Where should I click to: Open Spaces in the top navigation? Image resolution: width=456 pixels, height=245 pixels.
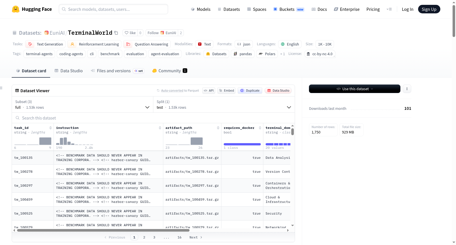coord(256,9)
